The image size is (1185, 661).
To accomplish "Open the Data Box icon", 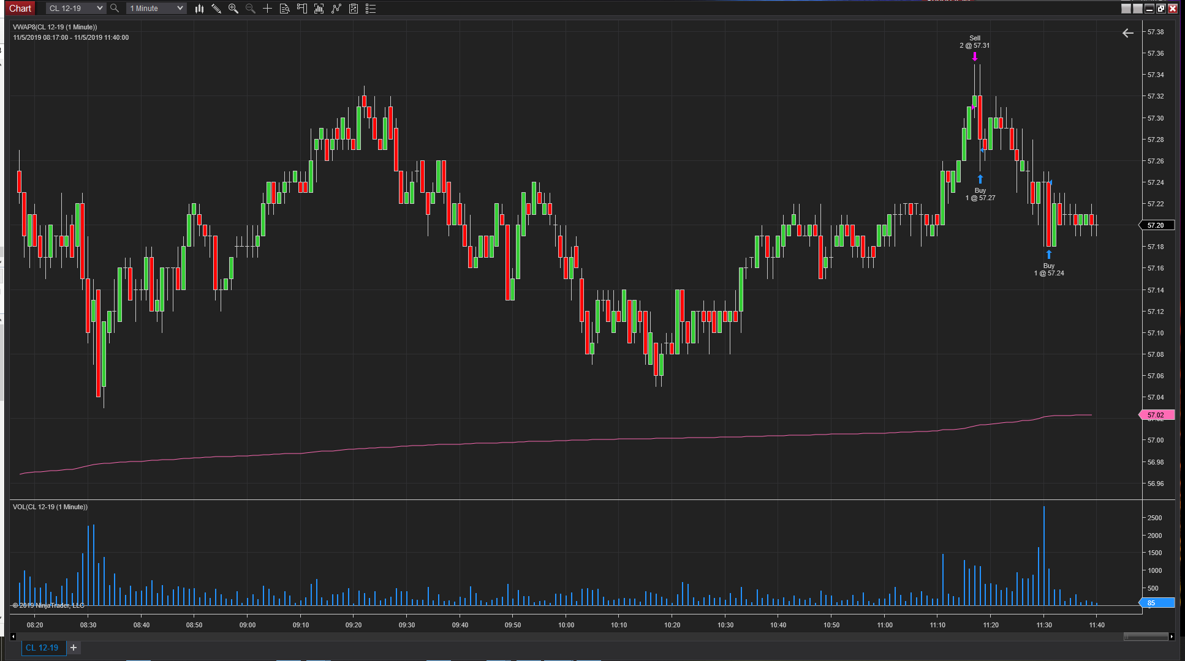I will [x=285, y=9].
